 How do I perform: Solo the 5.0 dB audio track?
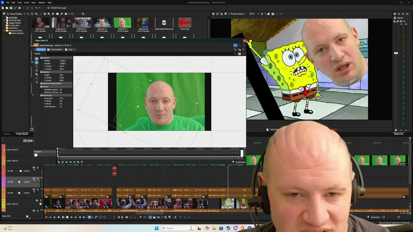[37, 168]
